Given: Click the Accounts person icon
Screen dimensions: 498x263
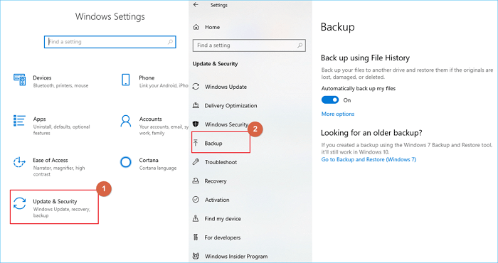Looking at the screenshot, I should click(x=126, y=121).
